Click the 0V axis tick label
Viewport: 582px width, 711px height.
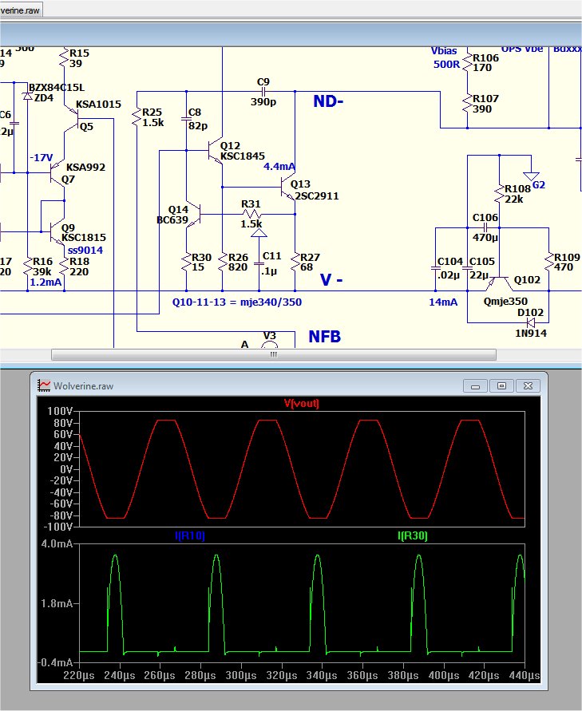(66, 469)
